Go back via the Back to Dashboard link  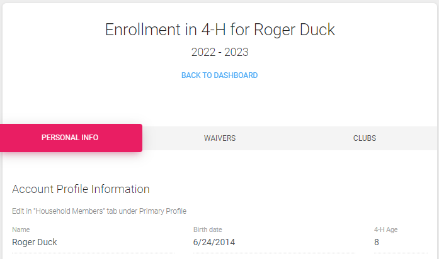coord(219,75)
